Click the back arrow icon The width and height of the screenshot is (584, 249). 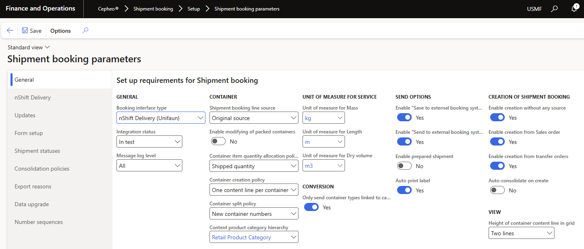(10, 31)
